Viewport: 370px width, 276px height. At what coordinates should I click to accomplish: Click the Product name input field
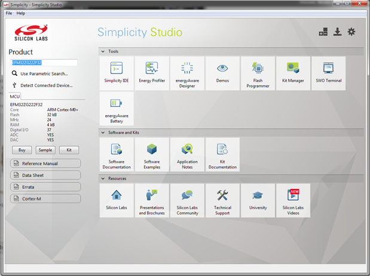pyautogui.click(x=44, y=63)
